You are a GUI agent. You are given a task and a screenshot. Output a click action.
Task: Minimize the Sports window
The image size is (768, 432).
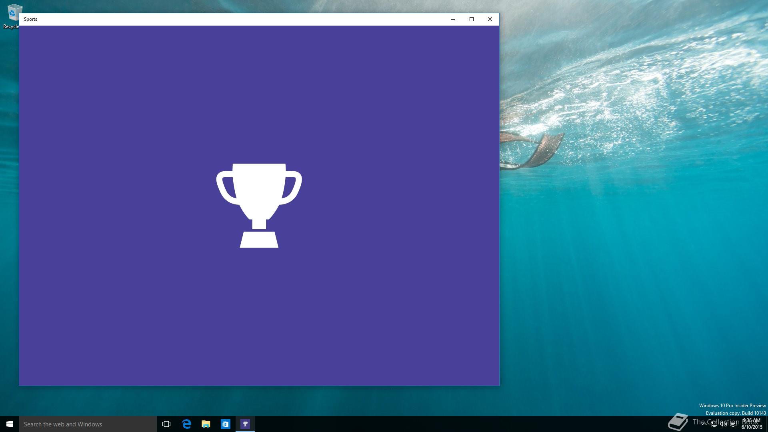453,19
